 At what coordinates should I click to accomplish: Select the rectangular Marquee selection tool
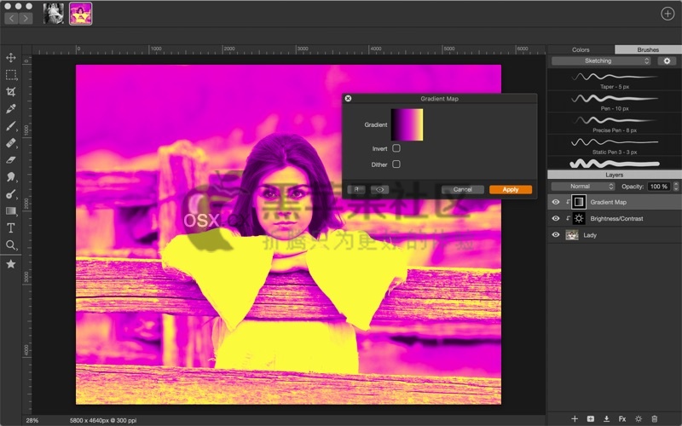[11, 75]
